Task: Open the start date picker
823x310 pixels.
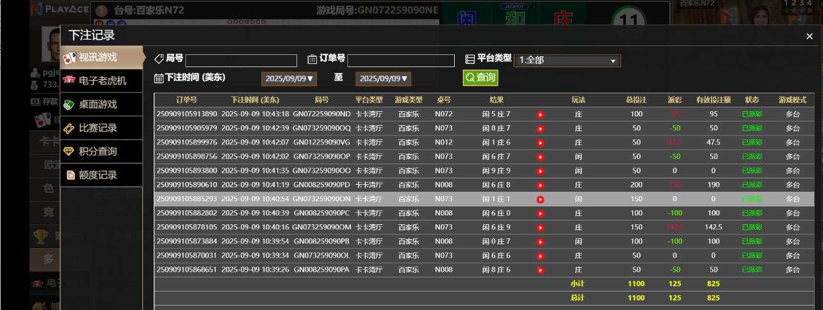Action: click(x=289, y=79)
